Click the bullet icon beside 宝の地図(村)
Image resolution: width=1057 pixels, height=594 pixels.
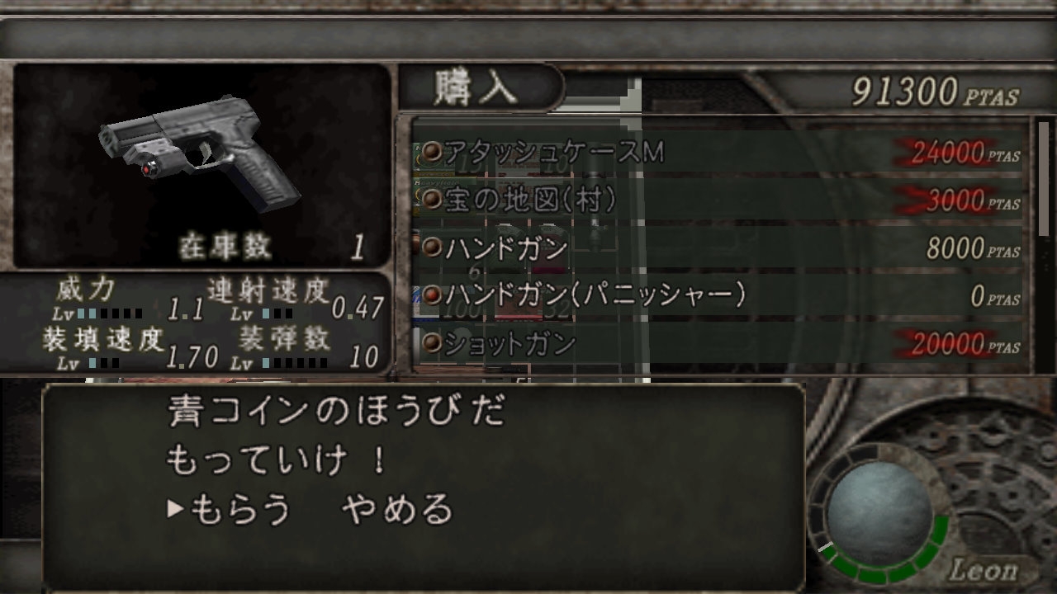[432, 199]
